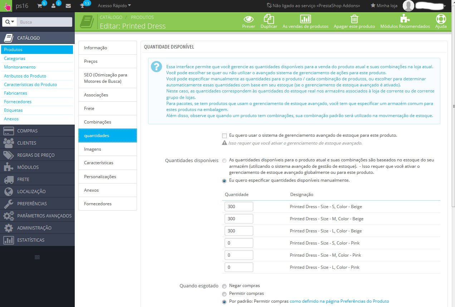Switch to the Informação product tab
Viewport: 455px width, 307px height.
(108, 48)
